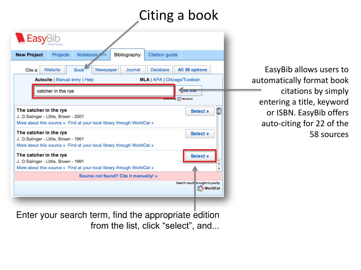Click the results scrollbar down arrow
This screenshot has width=361, height=270.
[219, 169]
